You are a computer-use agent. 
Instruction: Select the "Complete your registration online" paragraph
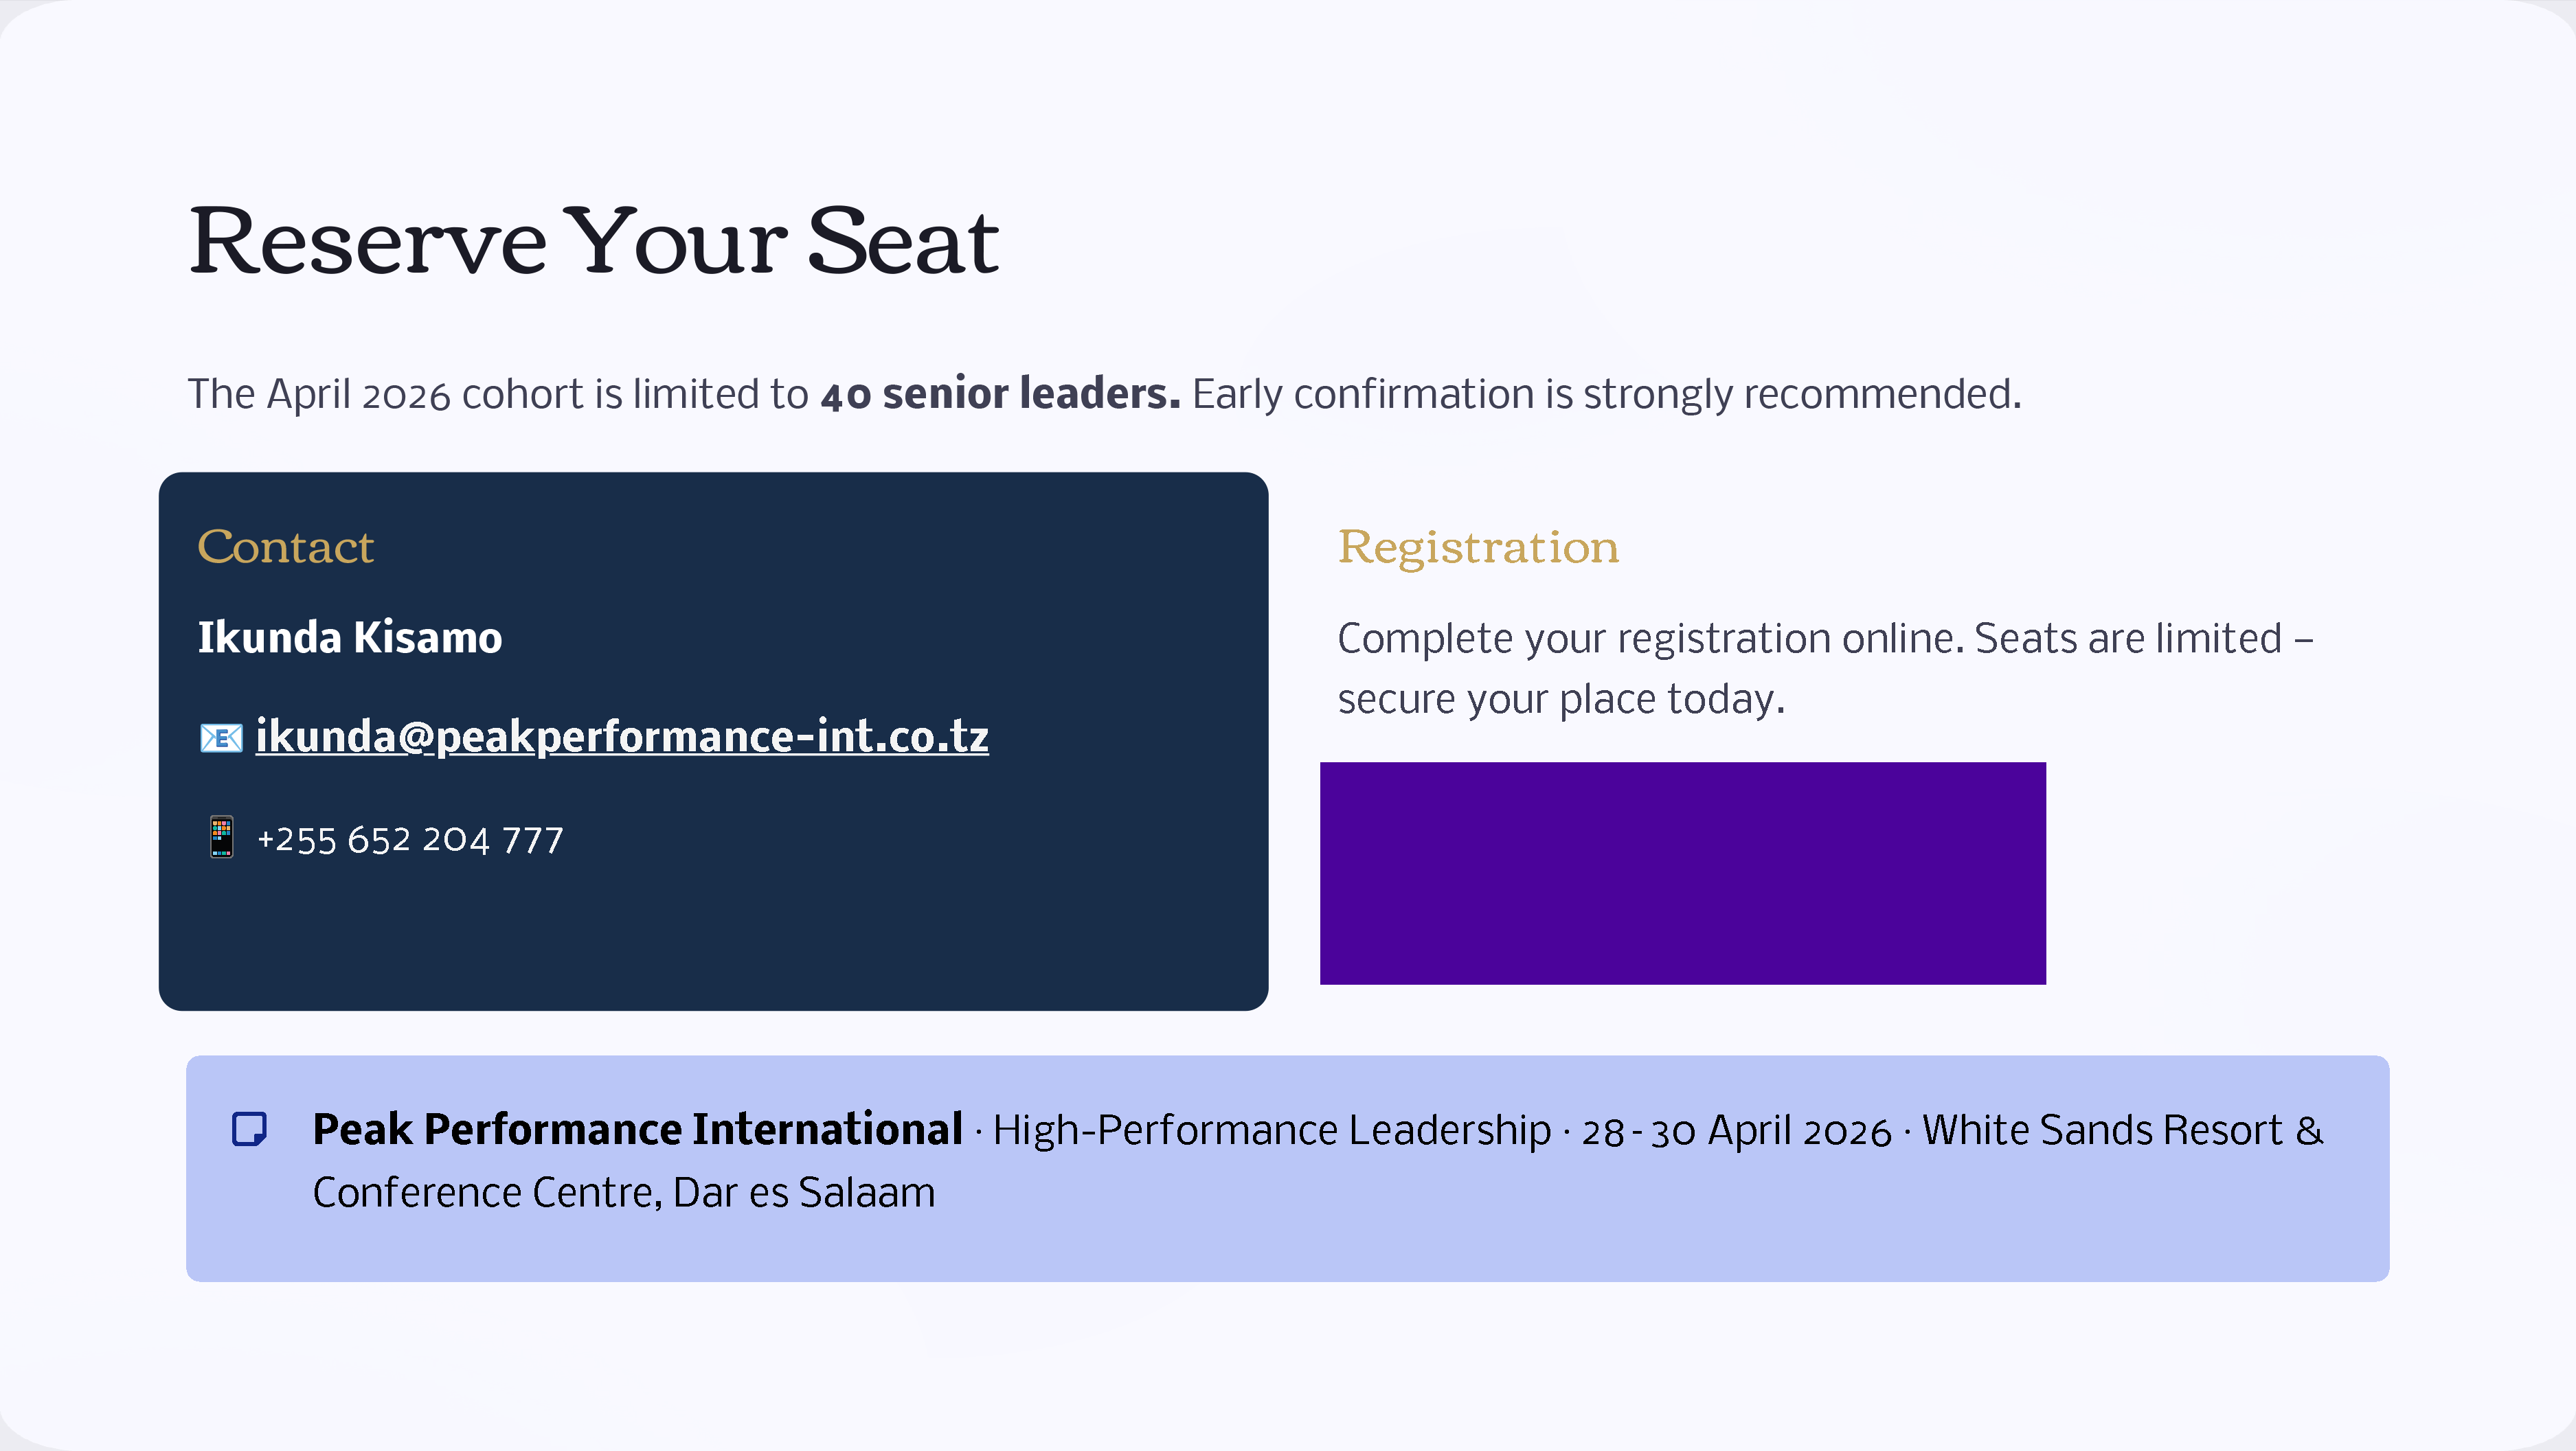point(1825,668)
